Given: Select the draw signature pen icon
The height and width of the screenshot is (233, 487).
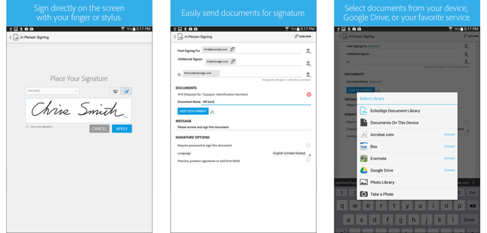Looking at the screenshot, I should click(126, 91).
